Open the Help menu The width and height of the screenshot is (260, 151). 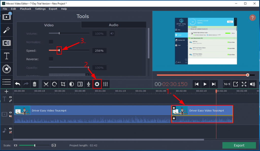point(64,9)
